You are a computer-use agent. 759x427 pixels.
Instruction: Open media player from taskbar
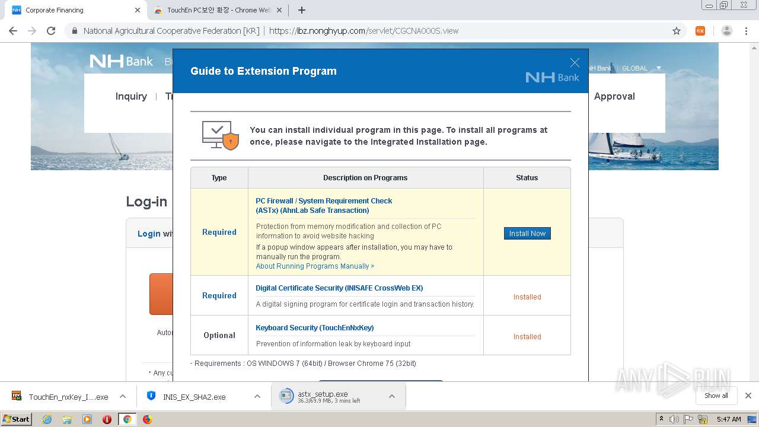pos(87,419)
